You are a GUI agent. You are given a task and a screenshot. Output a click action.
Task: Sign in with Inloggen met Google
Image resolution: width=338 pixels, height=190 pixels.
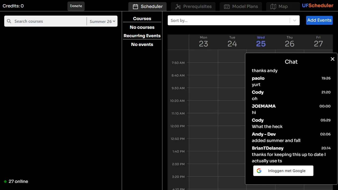tap(283, 170)
